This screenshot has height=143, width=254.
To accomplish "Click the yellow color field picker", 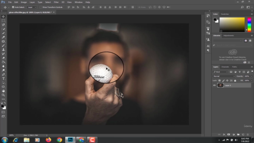I will [x=232, y=25].
